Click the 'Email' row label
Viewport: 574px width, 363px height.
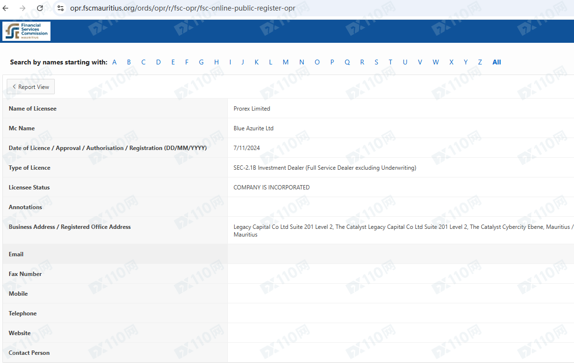(x=16, y=254)
